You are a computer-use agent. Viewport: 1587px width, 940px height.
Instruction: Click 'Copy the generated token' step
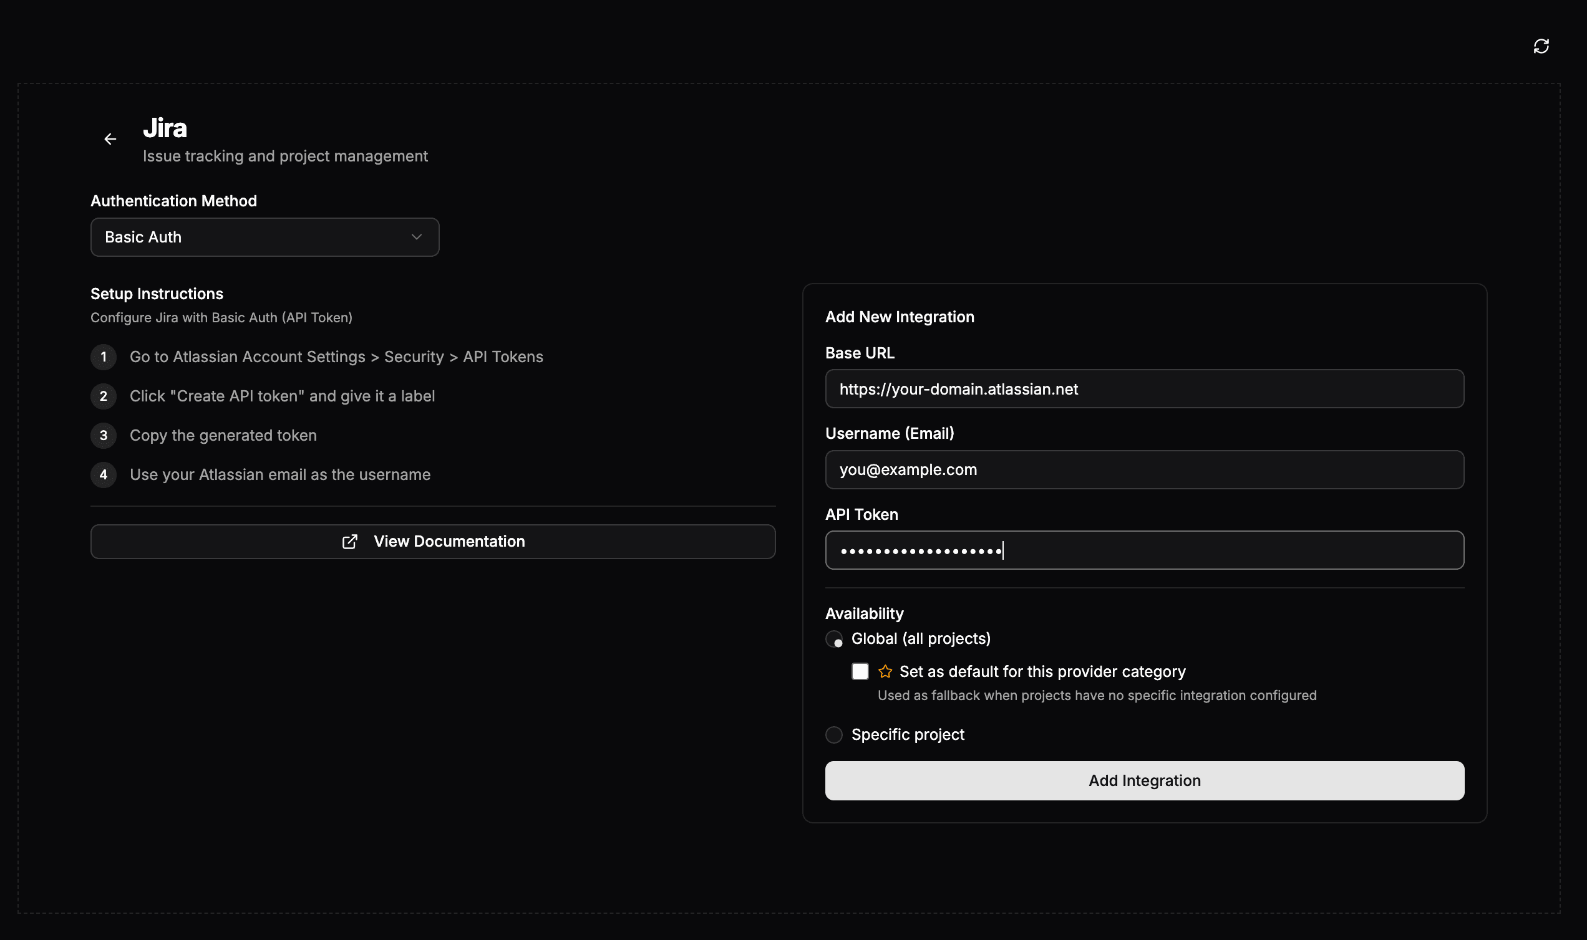pyautogui.click(x=223, y=435)
